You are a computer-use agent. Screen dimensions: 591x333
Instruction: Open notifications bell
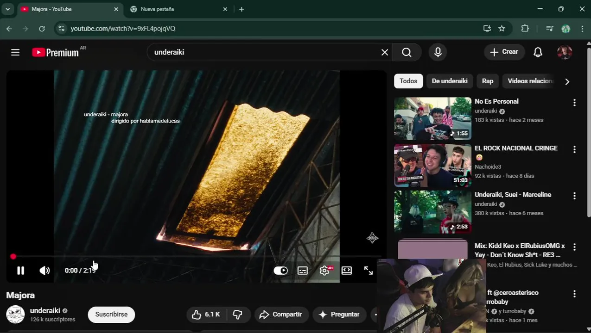538,52
